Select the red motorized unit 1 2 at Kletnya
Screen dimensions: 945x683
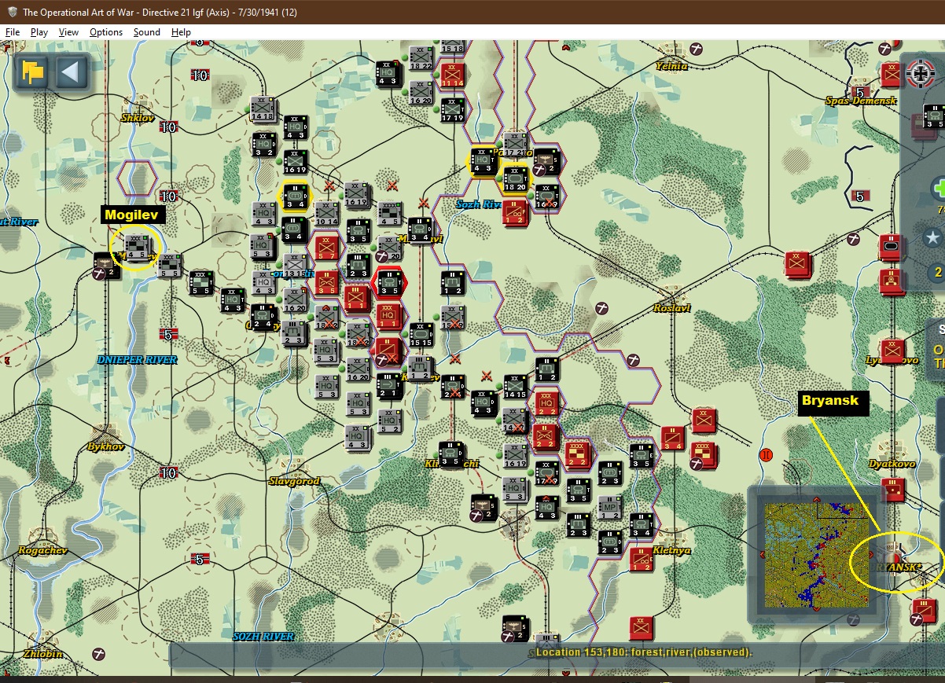(642, 560)
